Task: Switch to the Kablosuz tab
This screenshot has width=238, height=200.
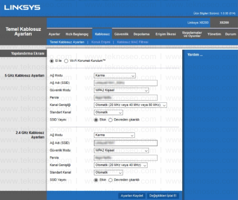Action: click(x=102, y=34)
